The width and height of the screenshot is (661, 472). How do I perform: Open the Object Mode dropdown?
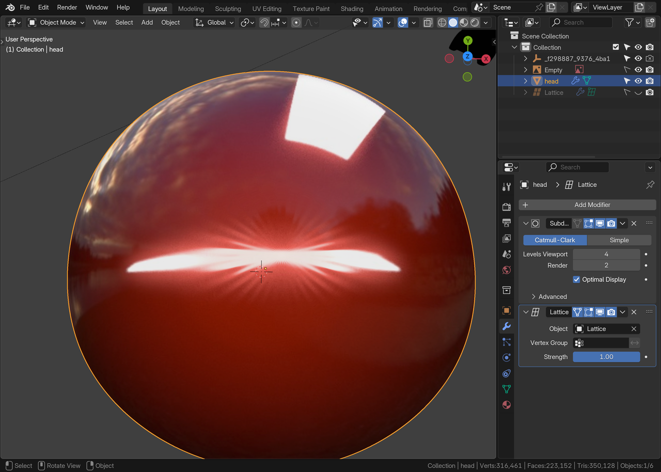pos(56,23)
